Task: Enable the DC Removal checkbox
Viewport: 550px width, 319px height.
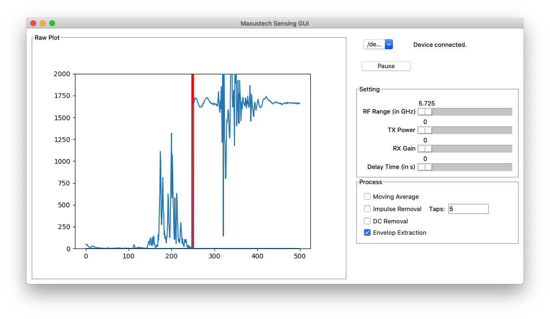Action: [367, 221]
